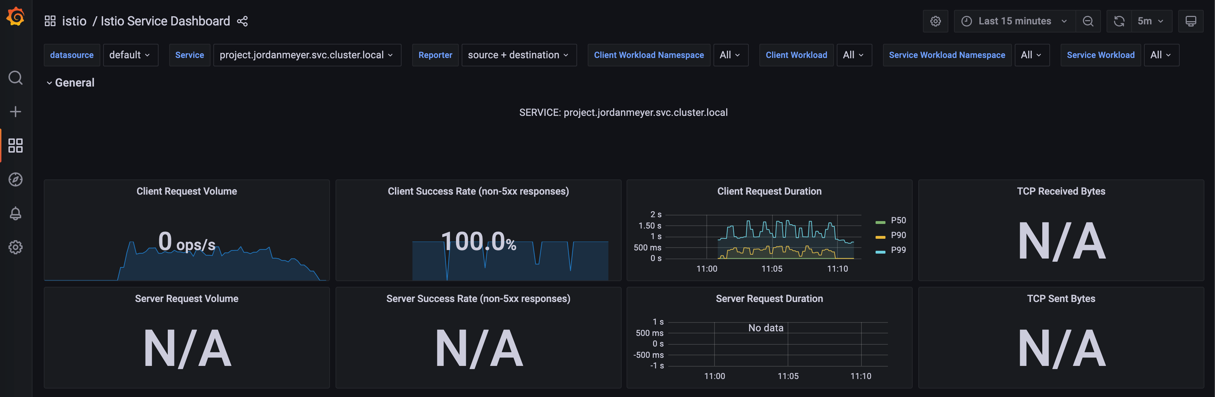Image resolution: width=1215 pixels, height=397 pixels.
Task: Open the Reporter source + destination dropdown
Action: click(x=518, y=55)
